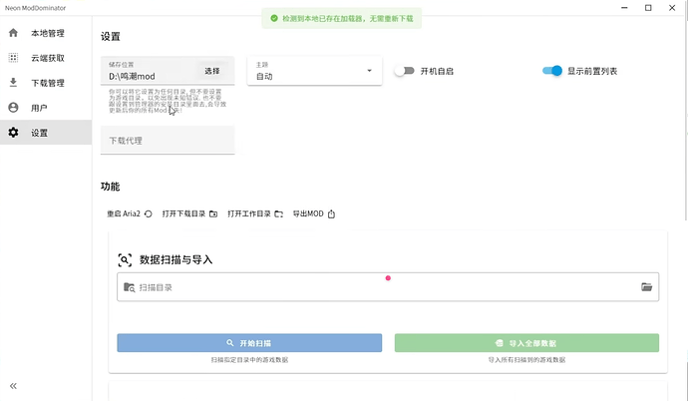Go to 云端获取 menu item
Viewport: 688px width, 401px height.
click(46, 58)
